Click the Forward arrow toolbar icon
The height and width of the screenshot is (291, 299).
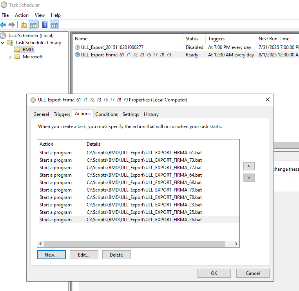pos(12,25)
